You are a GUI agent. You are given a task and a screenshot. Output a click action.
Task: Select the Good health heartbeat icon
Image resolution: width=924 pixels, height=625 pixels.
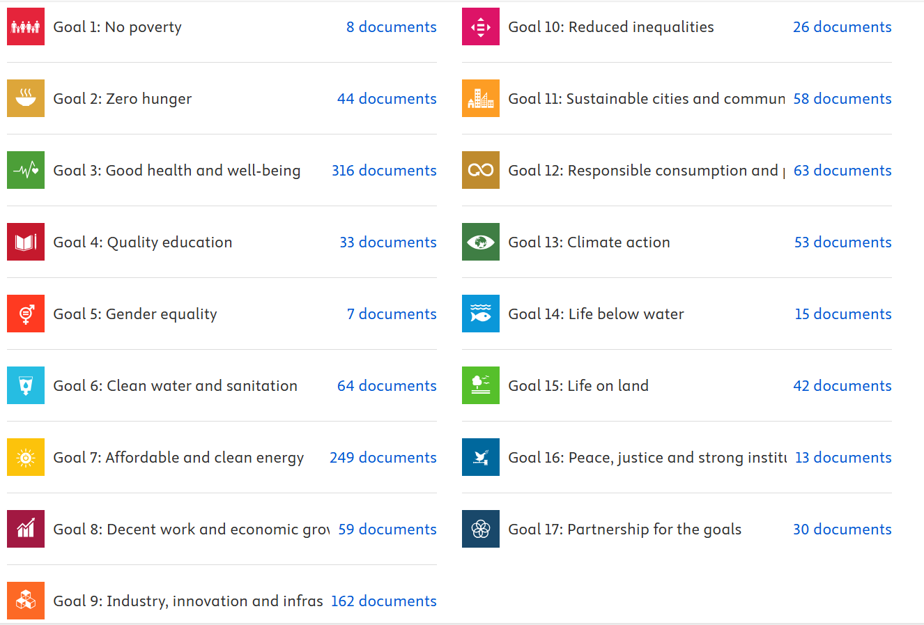pos(26,170)
